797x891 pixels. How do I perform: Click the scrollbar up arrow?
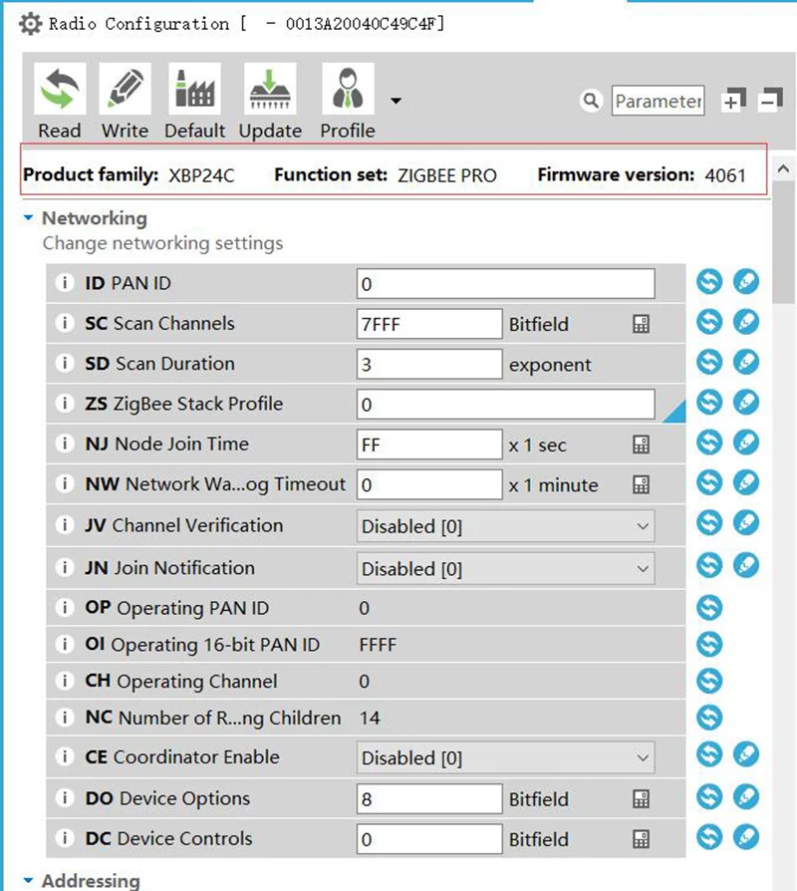pyautogui.click(x=784, y=168)
